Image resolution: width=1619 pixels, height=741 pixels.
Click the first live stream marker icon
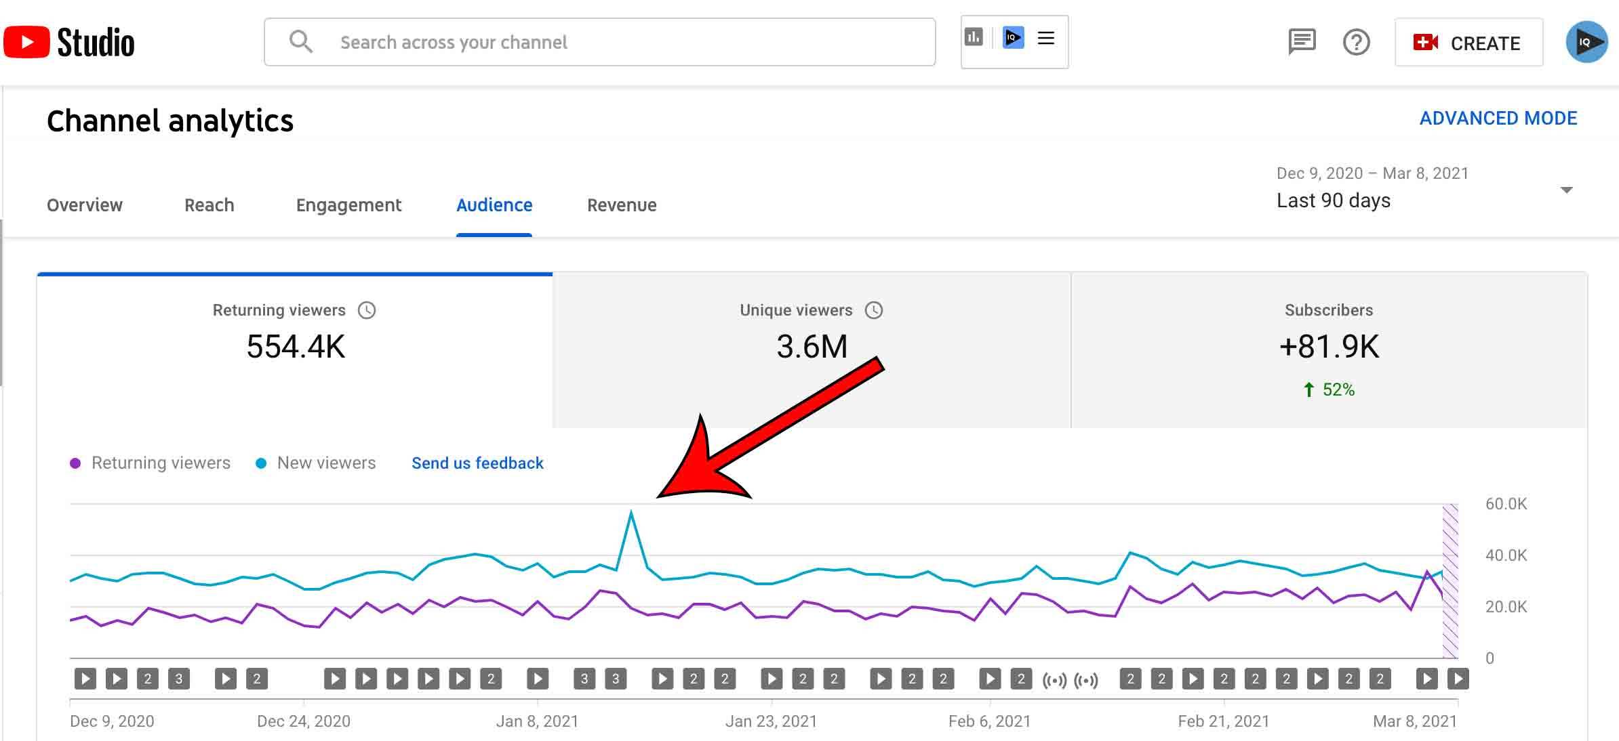tap(1054, 679)
